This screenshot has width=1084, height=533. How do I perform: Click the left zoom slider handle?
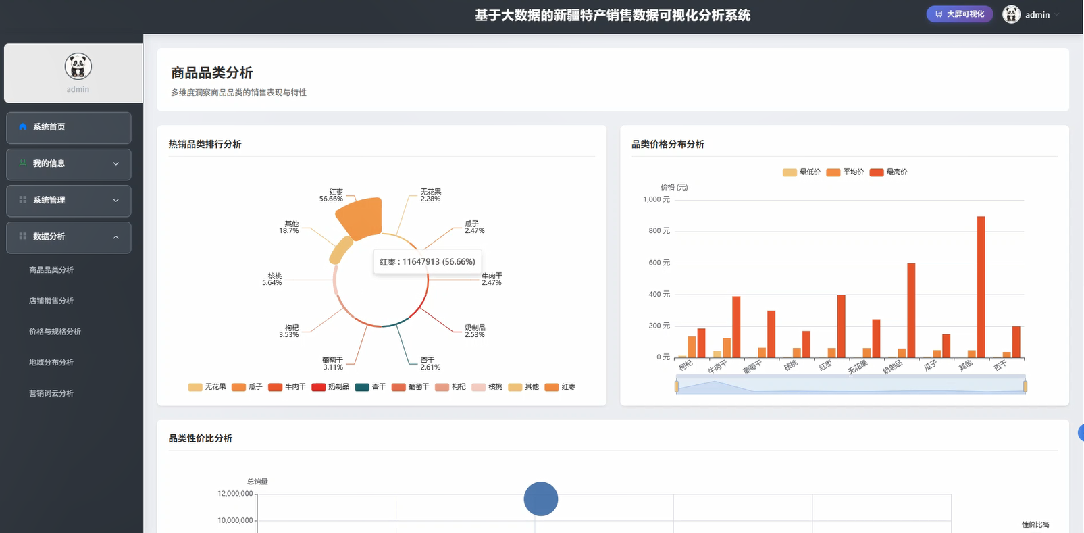(x=676, y=386)
